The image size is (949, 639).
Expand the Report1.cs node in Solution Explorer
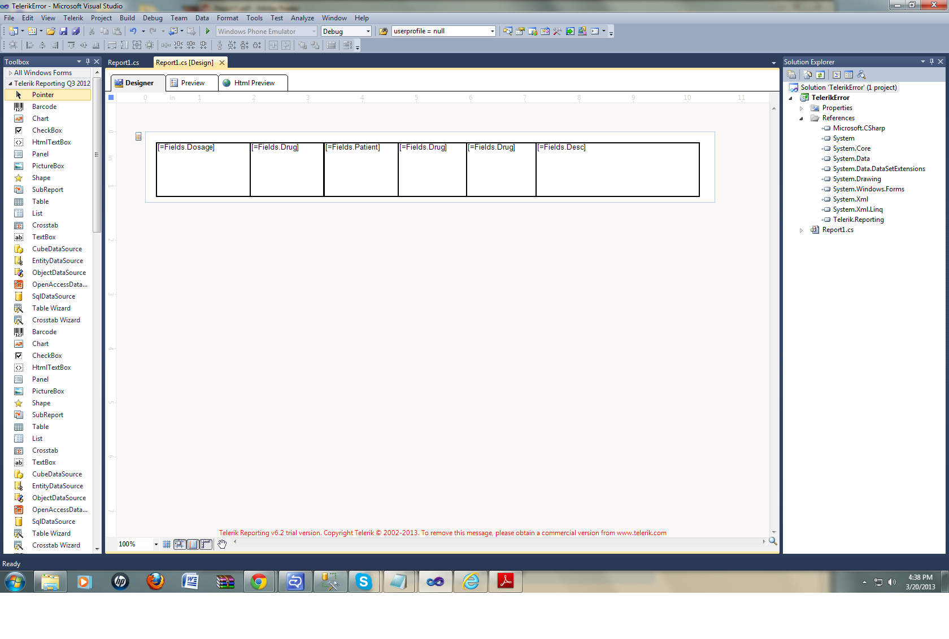coord(801,230)
